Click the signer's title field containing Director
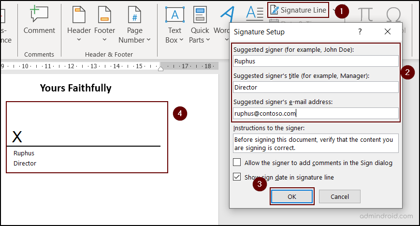 316,87
